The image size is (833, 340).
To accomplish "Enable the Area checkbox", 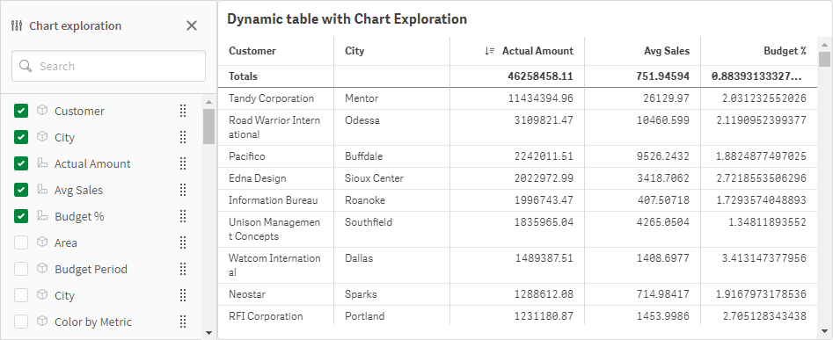I will coord(21,242).
